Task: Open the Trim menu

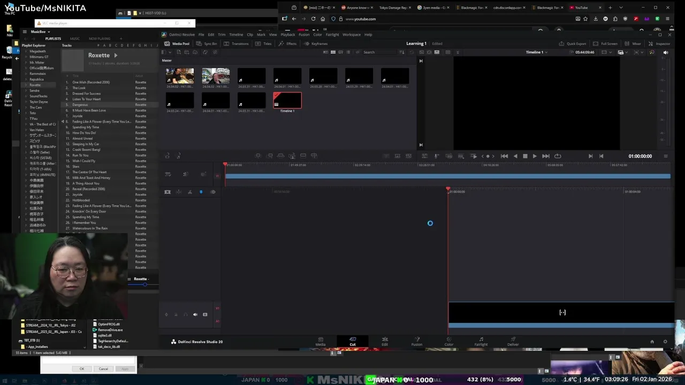Action: (x=222, y=35)
